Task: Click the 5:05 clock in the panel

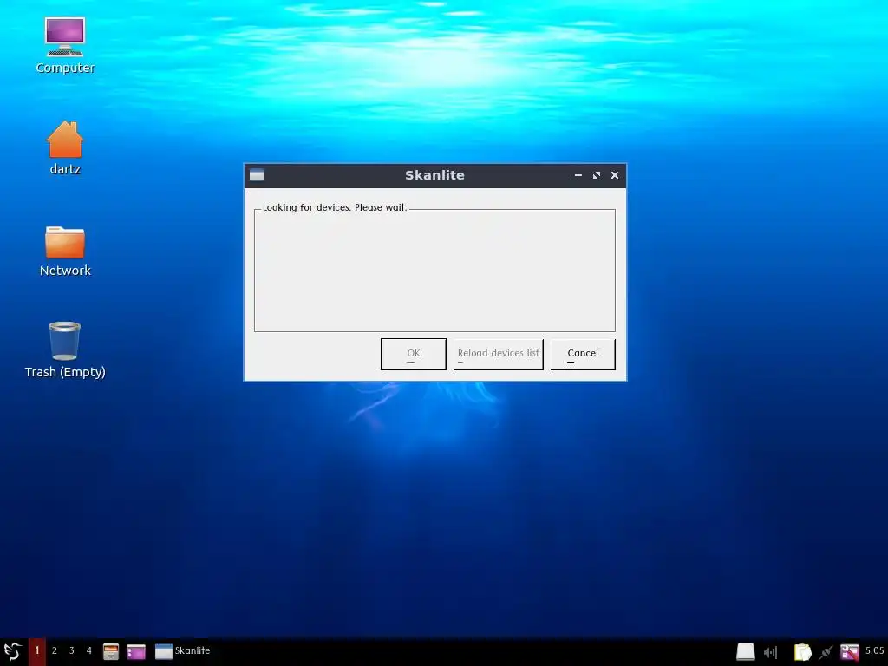Action: pyautogui.click(x=874, y=650)
